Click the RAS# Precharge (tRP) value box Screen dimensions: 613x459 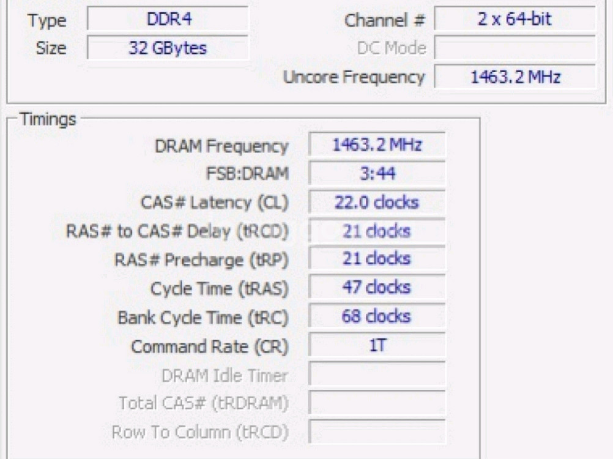pyautogui.click(x=377, y=259)
